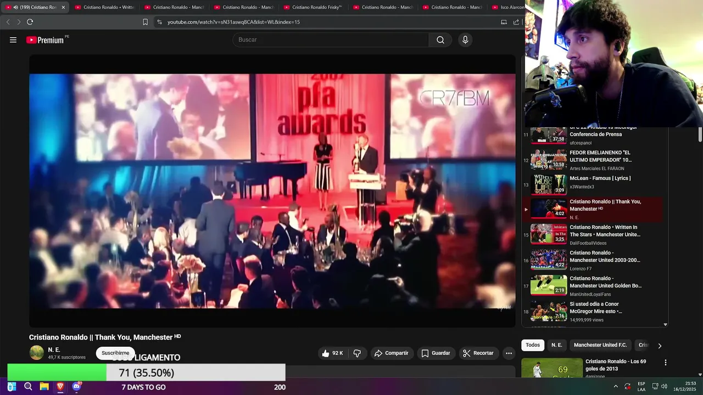
Task: Play Written In The Stars playlist video
Action: 592,234
